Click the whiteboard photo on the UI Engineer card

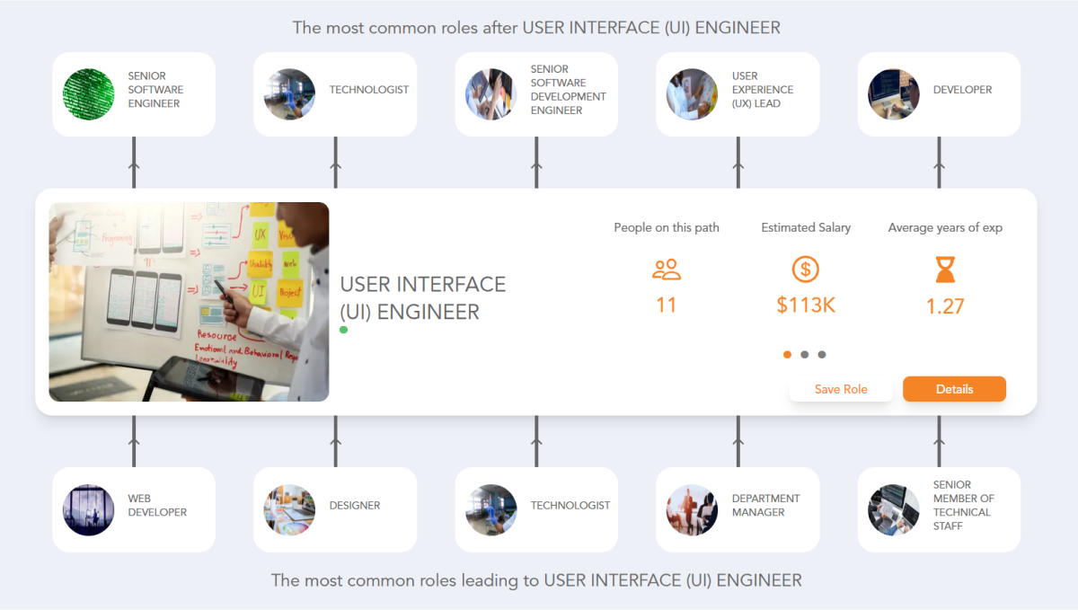[189, 301]
